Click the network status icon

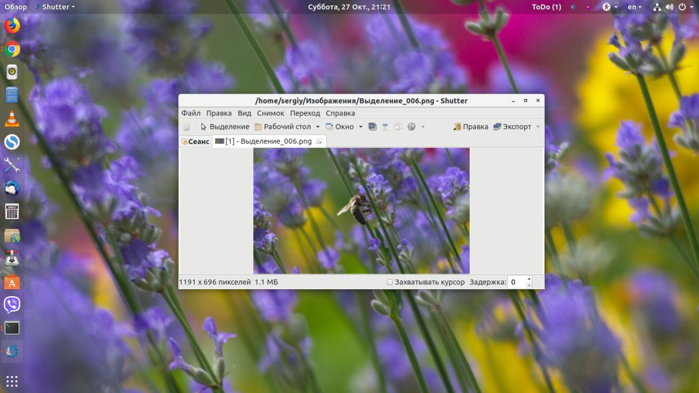tap(657, 7)
